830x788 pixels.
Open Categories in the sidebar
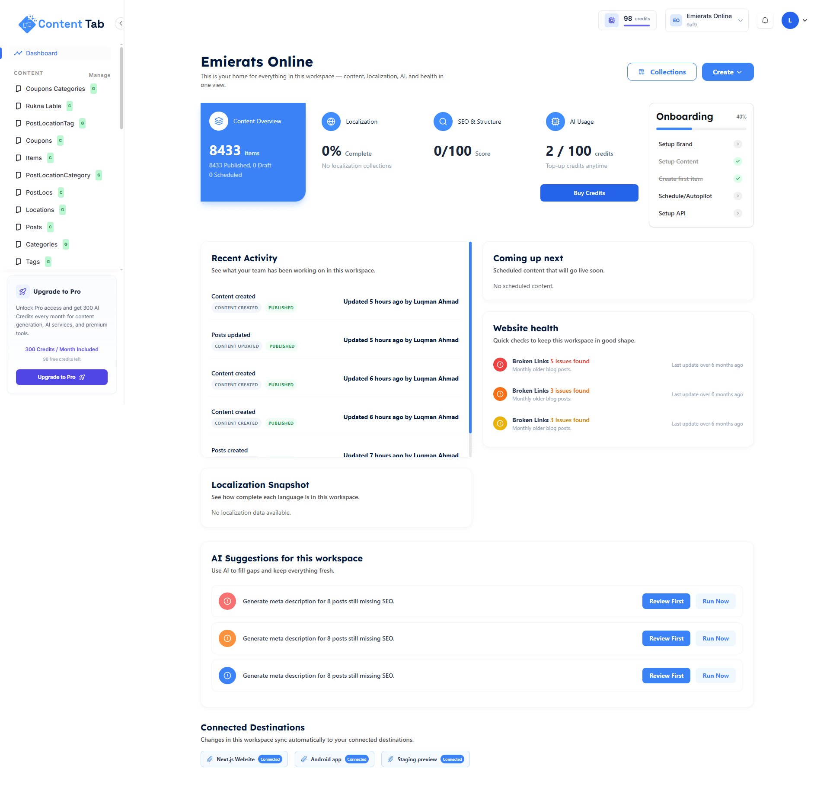click(x=41, y=244)
